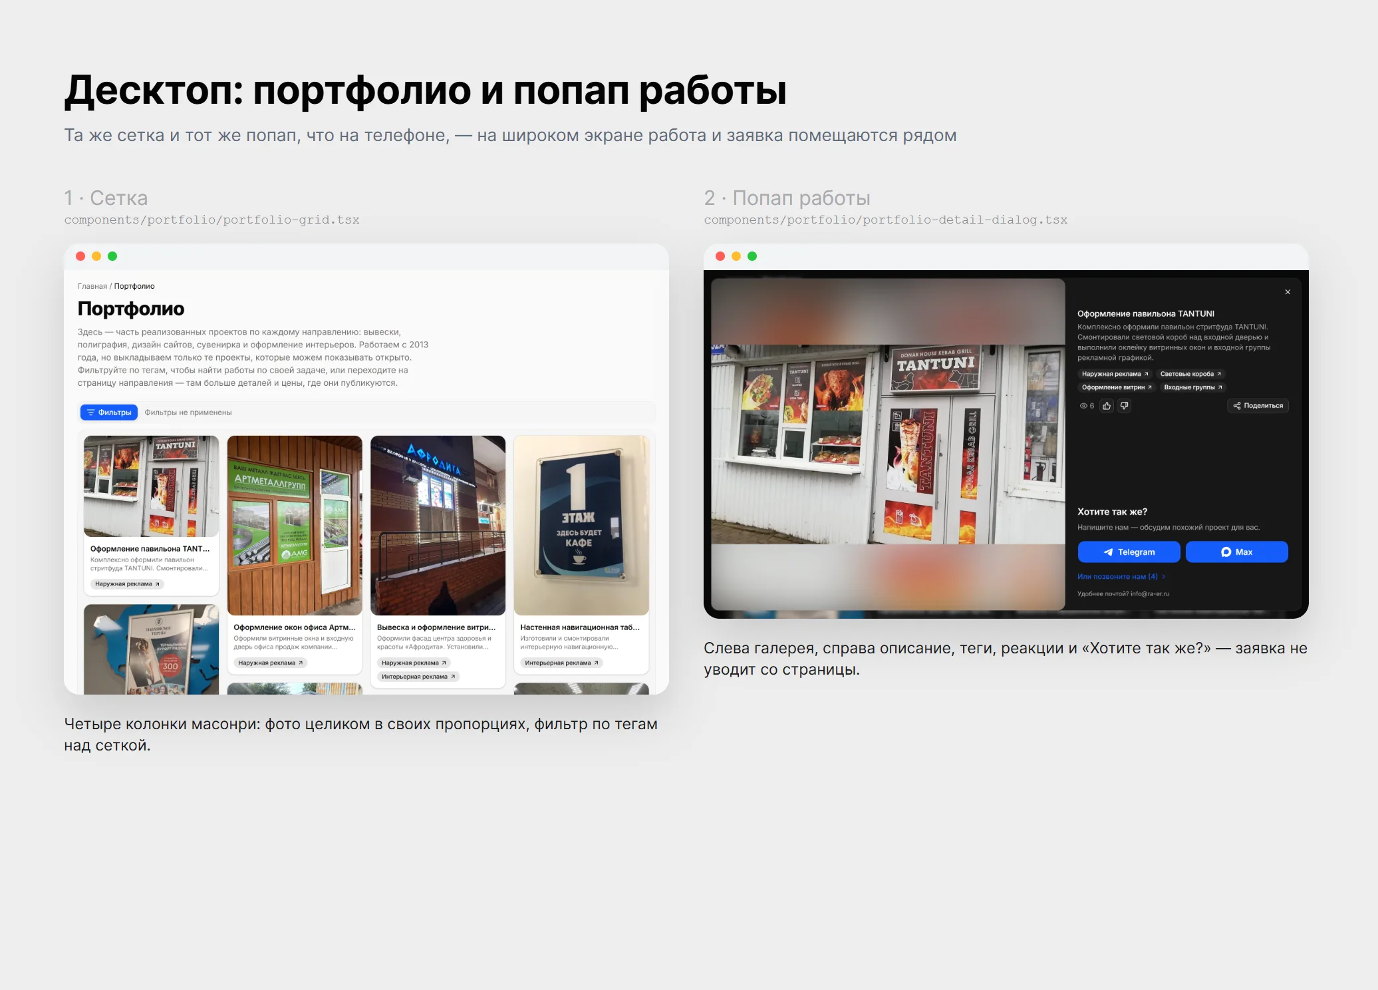Click the eye views counter showing 6
The height and width of the screenshot is (990, 1378).
click(x=1087, y=406)
